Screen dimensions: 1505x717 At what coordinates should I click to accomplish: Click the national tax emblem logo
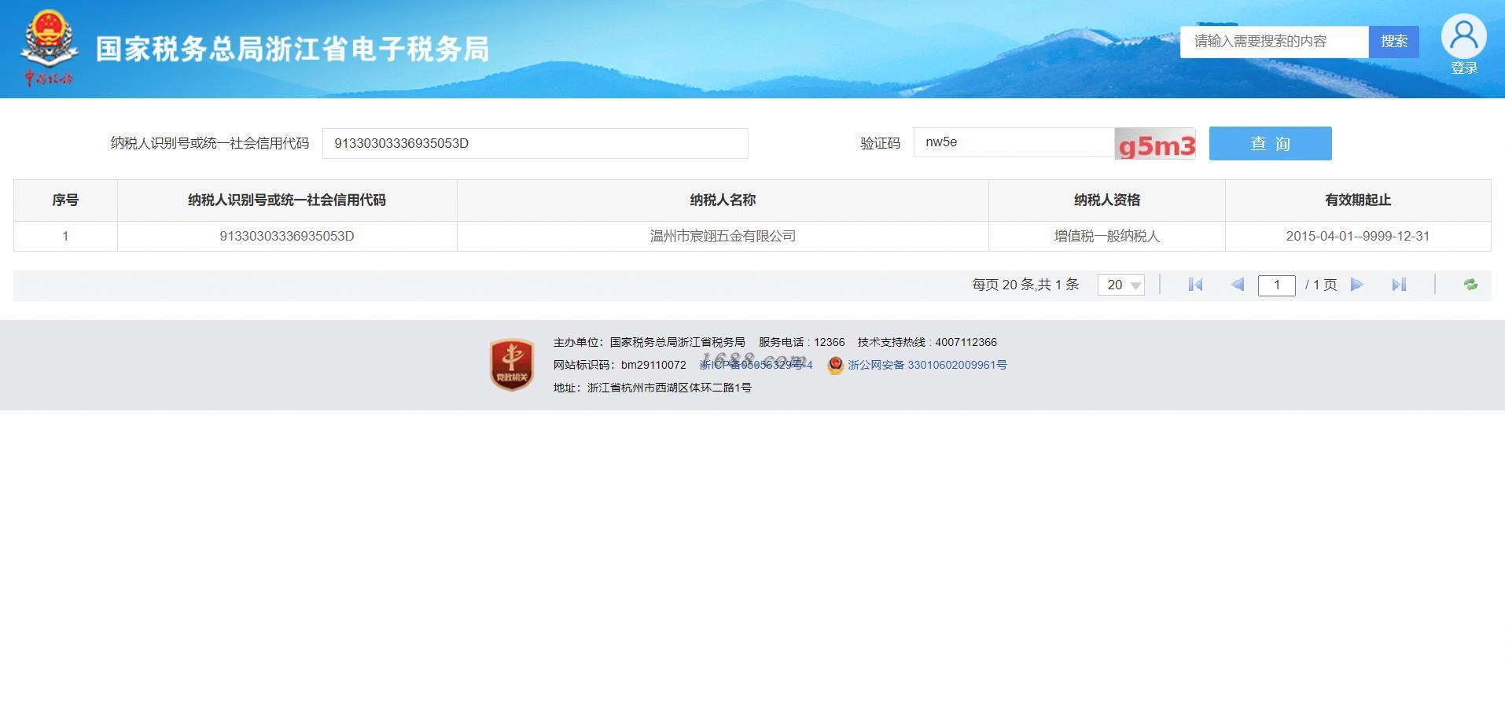tap(49, 47)
